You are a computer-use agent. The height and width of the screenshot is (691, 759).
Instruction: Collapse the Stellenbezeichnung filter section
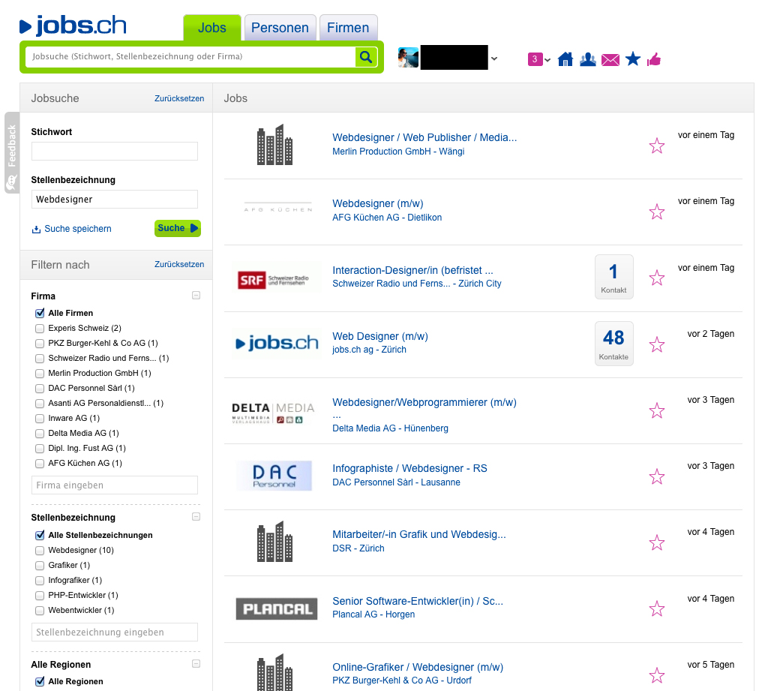click(196, 517)
